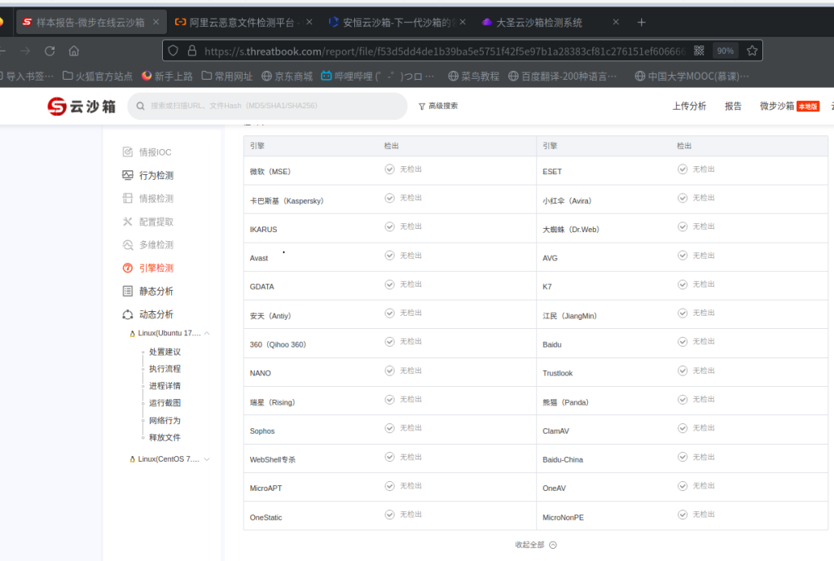The image size is (834, 561).
Task: Select the 大圣云沙箱检测系统 browser tab
Action: [538, 22]
